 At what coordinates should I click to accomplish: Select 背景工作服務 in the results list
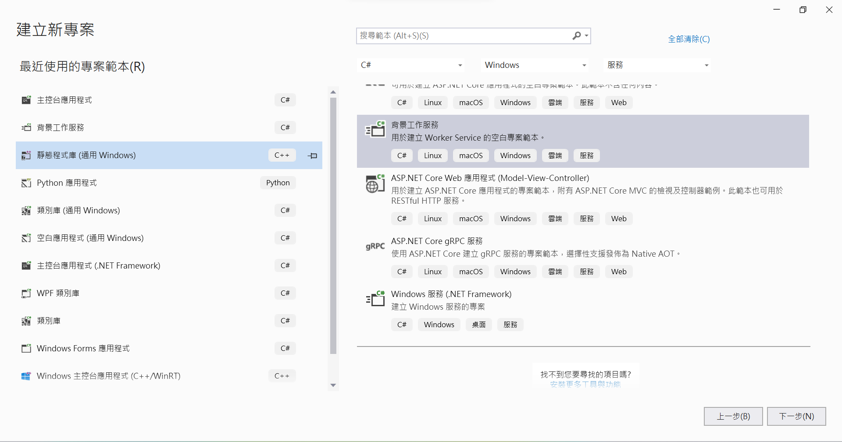coord(583,141)
